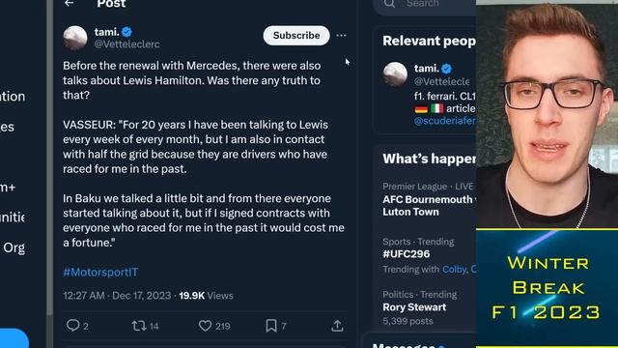Screen dimensions: 618x348
Task: Open the #UFC296 trending topic
Action: [407, 254]
